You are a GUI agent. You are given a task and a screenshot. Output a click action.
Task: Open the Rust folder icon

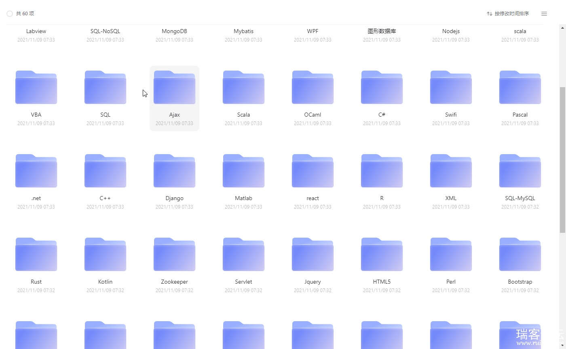tap(36, 255)
